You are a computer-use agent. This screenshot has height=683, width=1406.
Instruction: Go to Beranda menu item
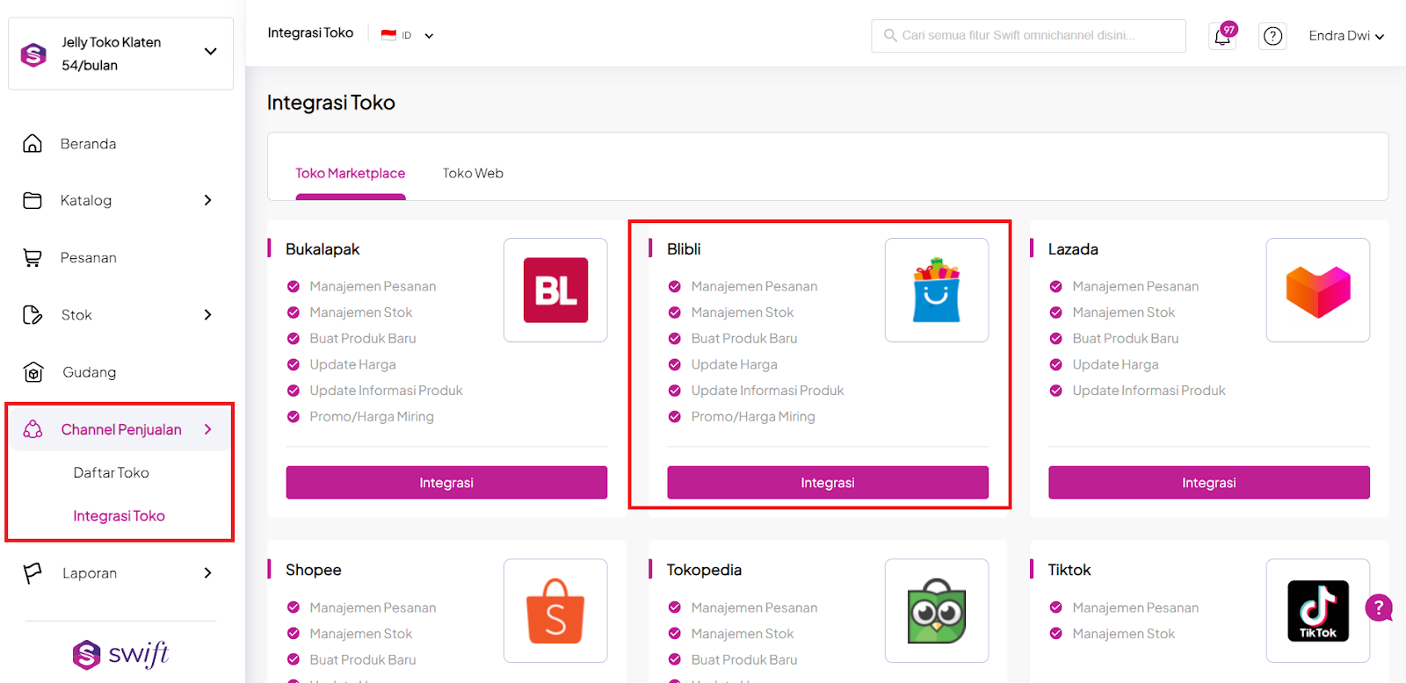88,143
